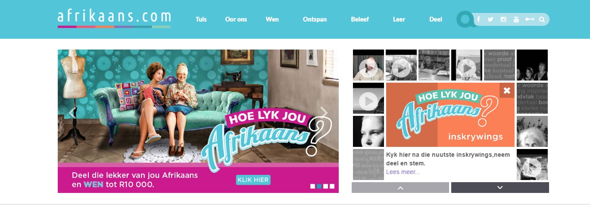Select the first carousel indicator dot
The image size is (590, 205).
312,186
